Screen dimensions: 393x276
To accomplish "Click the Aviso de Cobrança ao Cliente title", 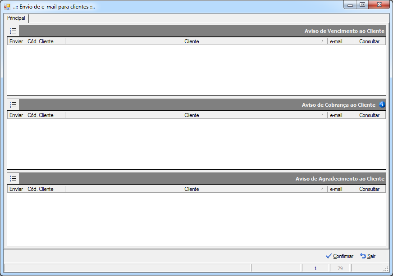I will pos(338,105).
